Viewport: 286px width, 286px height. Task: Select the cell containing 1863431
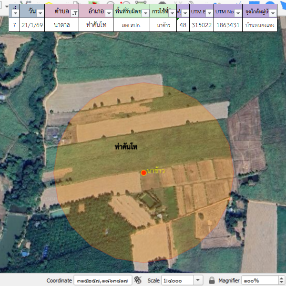pos(228,25)
